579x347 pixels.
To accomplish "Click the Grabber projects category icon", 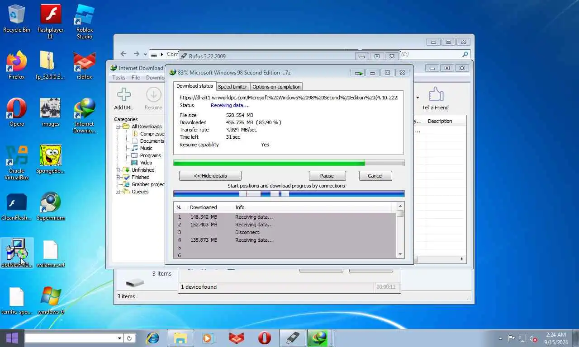I will pos(126,184).
